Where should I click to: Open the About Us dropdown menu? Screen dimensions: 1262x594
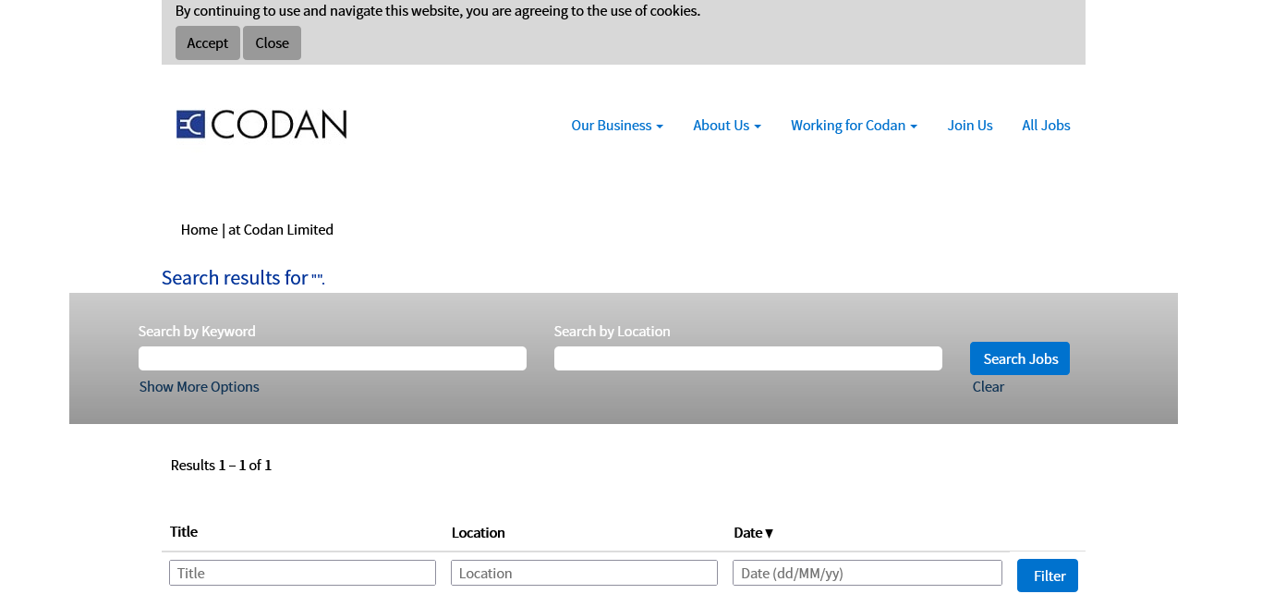727,126
